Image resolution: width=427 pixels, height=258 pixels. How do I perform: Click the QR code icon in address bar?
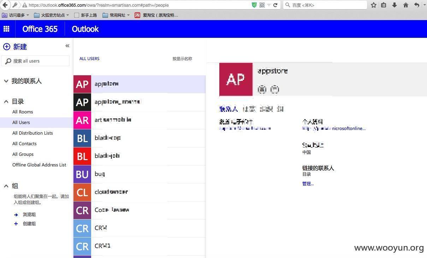(x=262, y=5)
